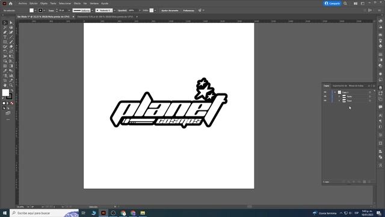Toggle visibility eye of third sublayer row
Image resolution: width=385 pixels, height=217 pixels.
[325, 101]
